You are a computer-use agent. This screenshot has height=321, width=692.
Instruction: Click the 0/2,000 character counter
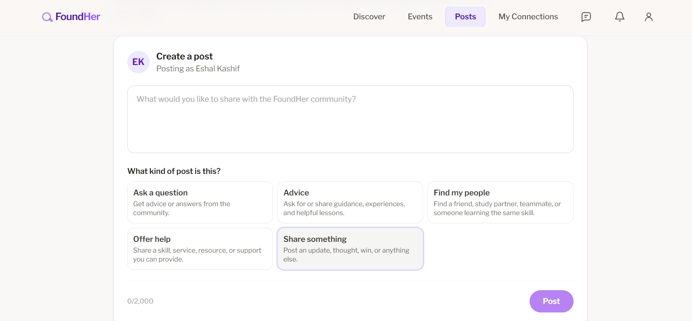click(140, 301)
